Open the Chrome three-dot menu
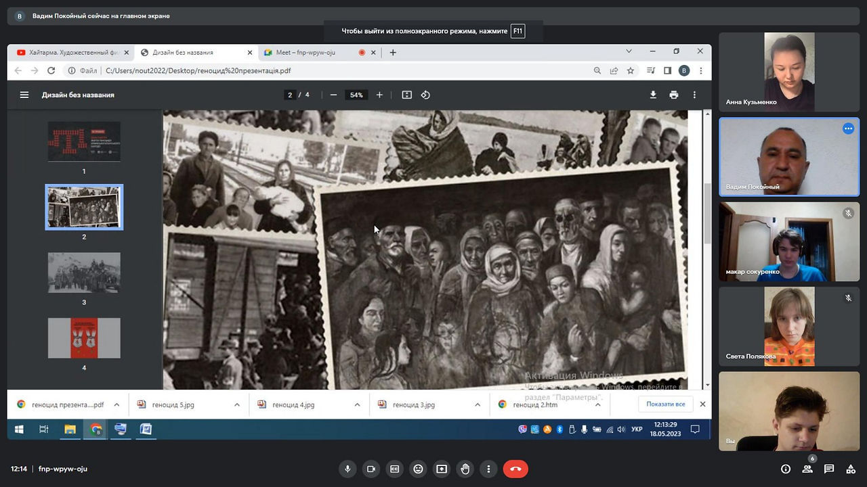 click(x=700, y=70)
